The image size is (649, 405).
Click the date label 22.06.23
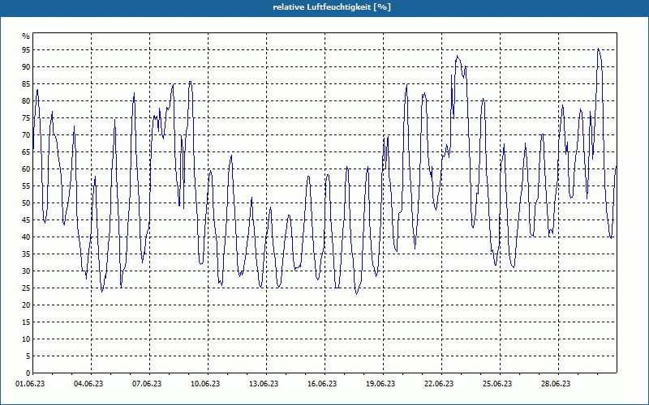438,384
